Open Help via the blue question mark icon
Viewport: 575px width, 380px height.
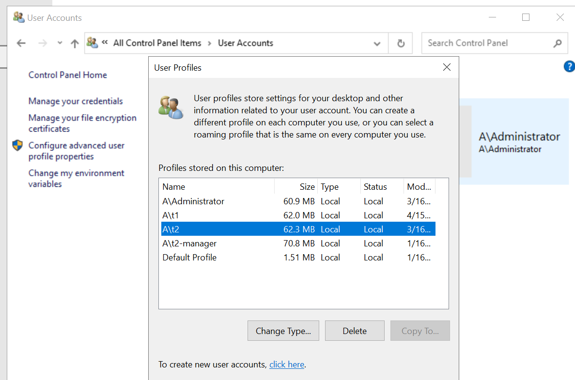tap(569, 66)
